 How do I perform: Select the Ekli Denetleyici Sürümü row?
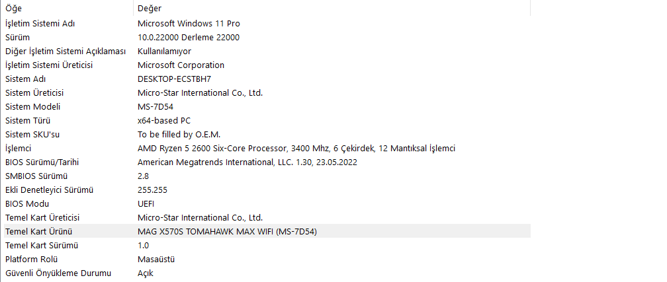click(x=267, y=190)
